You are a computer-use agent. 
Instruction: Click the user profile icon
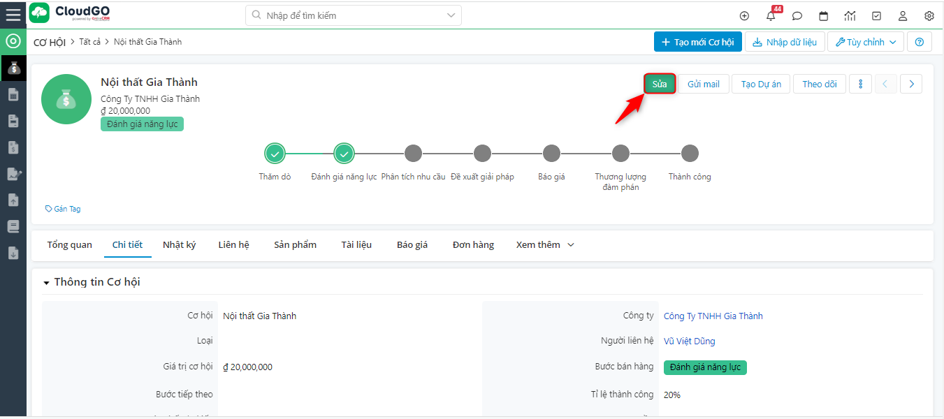(903, 16)
